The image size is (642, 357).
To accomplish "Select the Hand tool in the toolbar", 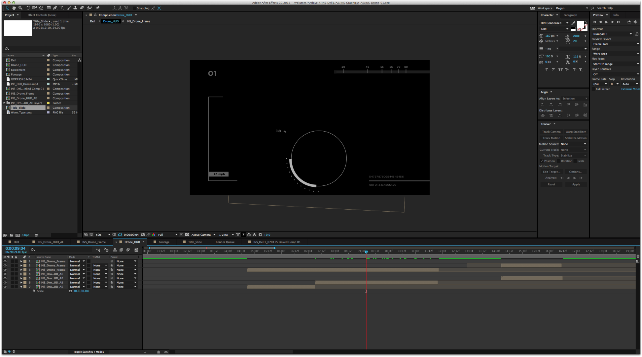I will (14, 8).
